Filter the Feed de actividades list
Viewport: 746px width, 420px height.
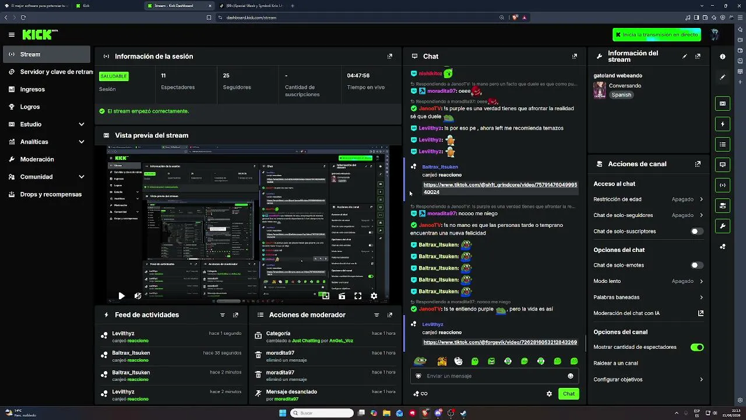(223, 315)
